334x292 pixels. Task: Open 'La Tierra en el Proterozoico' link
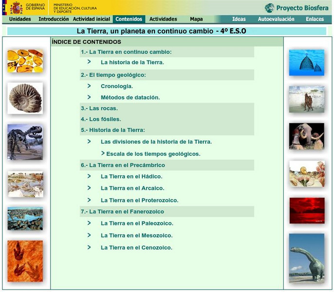(x=140, y=201)
